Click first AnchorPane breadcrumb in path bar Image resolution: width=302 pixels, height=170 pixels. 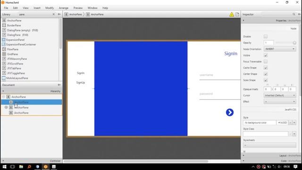coord(73,15)
